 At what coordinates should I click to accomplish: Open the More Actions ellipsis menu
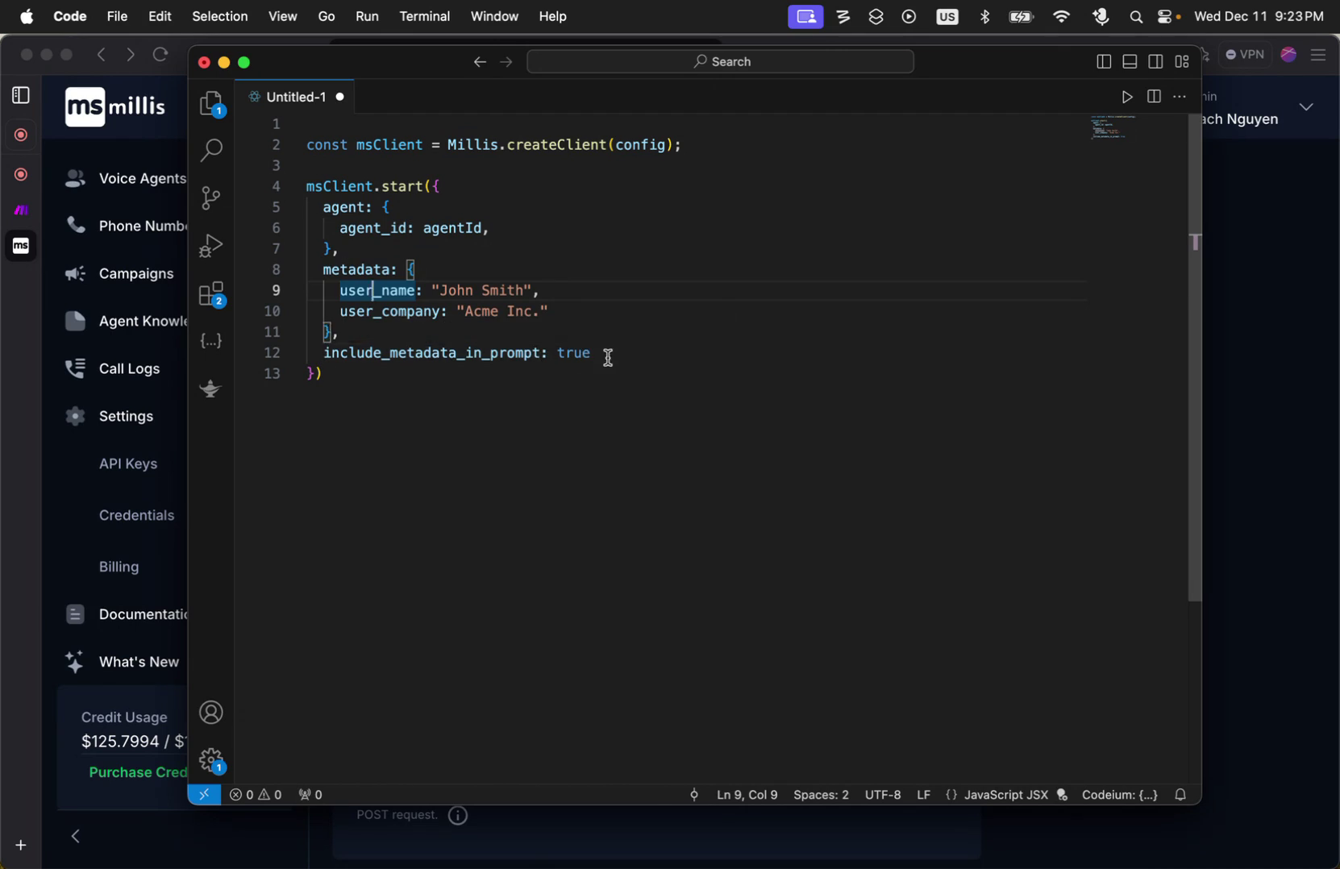(x=1180, y=96)
